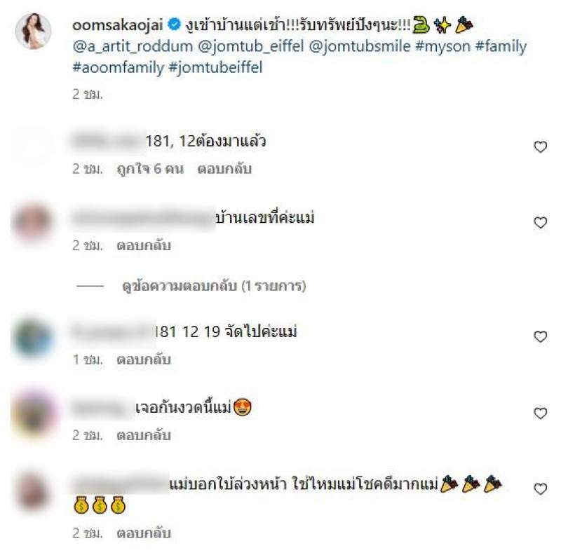
Task: Open mention @jomtub_eiffel
Action: point(250,46)
